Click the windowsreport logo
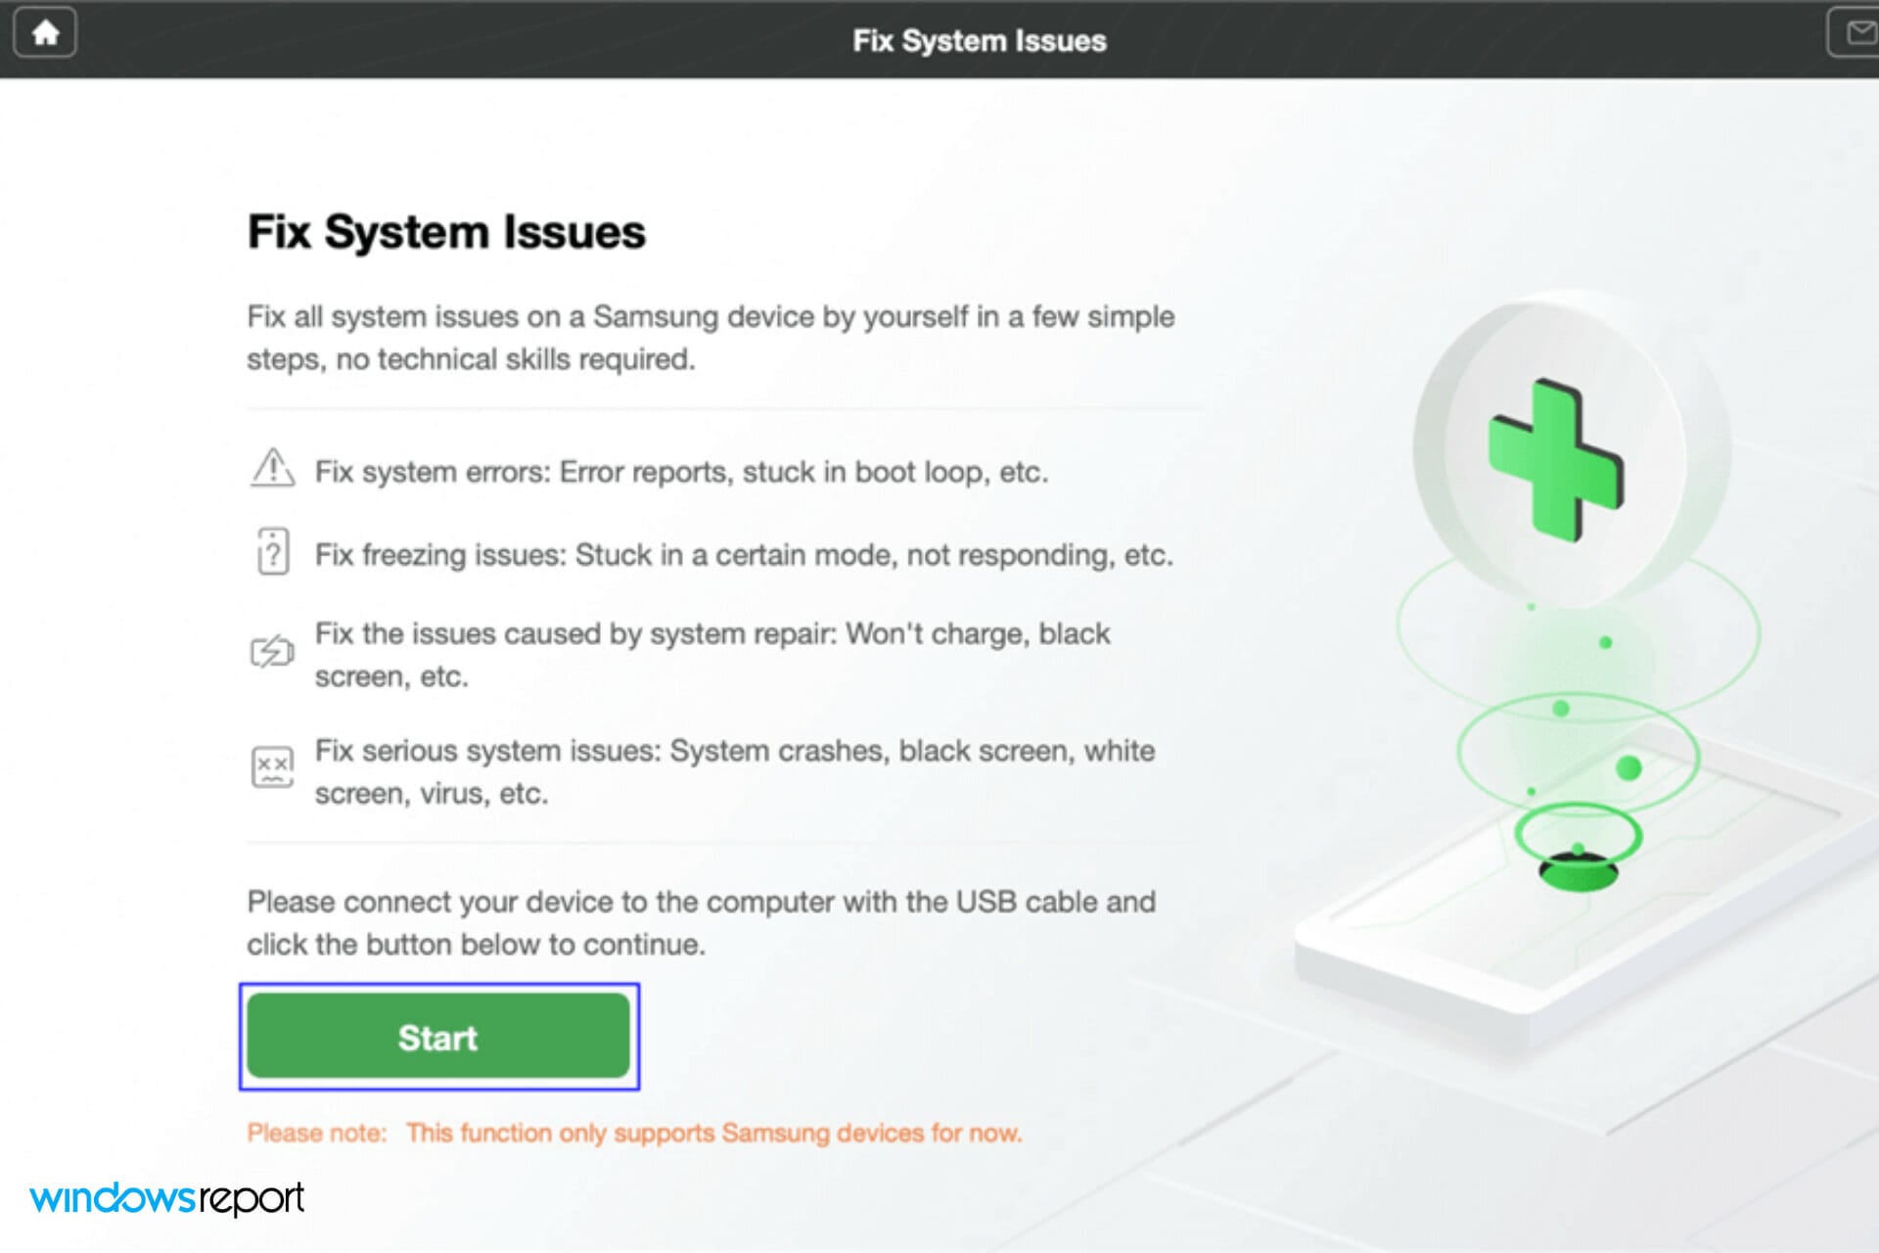 point(167,1198)
